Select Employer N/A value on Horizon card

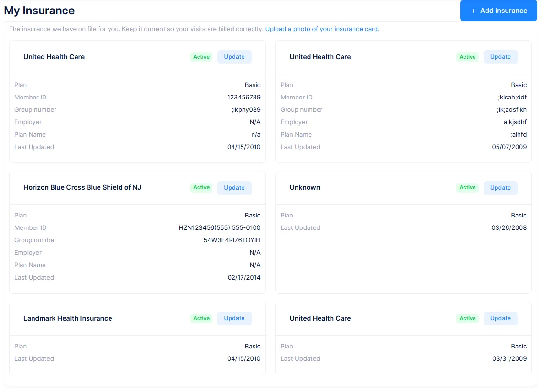point(255,252)
